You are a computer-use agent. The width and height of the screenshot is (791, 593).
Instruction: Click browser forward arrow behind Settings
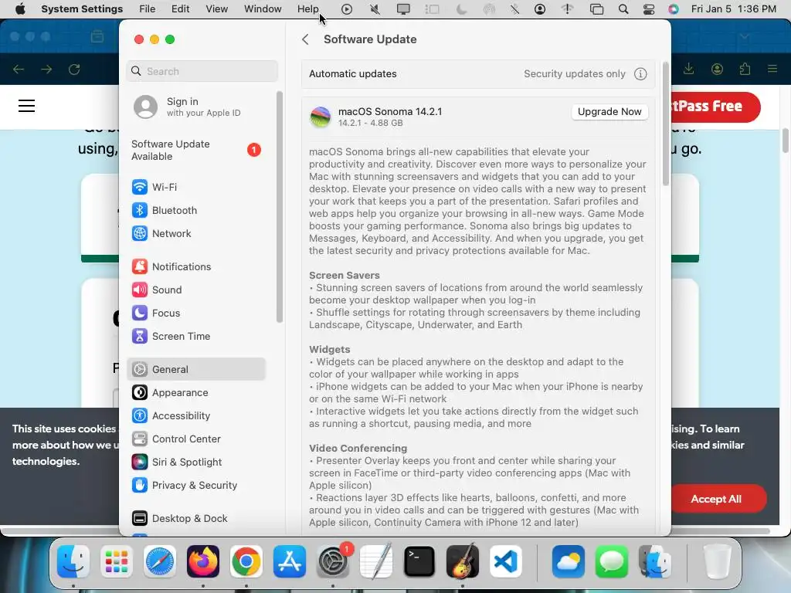[46, 69]
